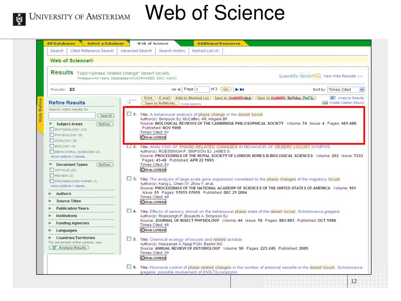Open Advanced Search
The height and width of the screenshot is (301, 401).
pyautogui.click(x=136, y=51)
